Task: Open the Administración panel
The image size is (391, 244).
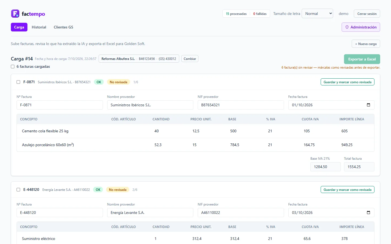Action: (x=361, y=27)
